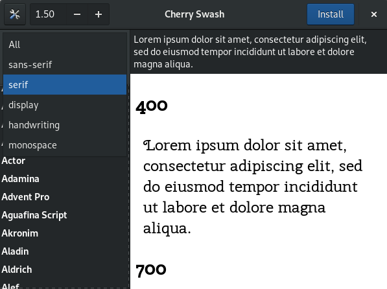This screenshot has width=387, height=289.
Task: Click the 1.50 size value field
Action: 48,14
